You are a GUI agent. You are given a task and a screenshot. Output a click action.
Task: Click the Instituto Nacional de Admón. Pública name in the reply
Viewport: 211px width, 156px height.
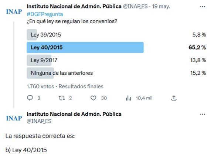tap(74, 114)
